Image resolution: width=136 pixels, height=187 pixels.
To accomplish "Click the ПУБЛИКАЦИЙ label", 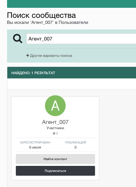I will (x=75, y=143).
